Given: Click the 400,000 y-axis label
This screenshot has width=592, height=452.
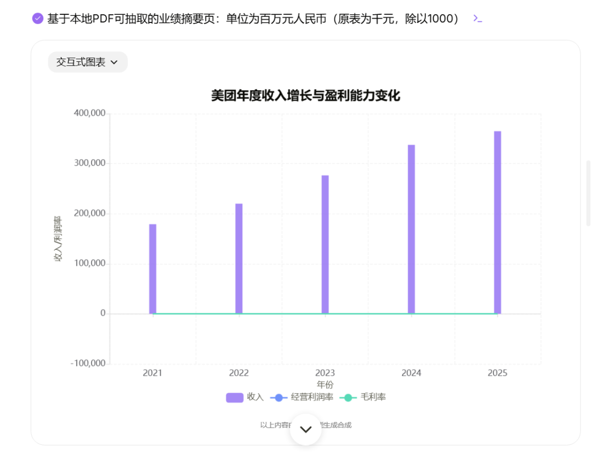Looking at the screenshot, I should click(x=89, y=113).
